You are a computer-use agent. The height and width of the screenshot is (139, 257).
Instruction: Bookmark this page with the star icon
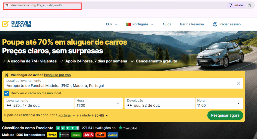pos(249,5)
